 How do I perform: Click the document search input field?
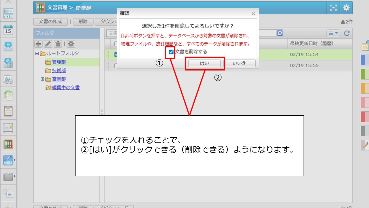(x=191, y=33)
